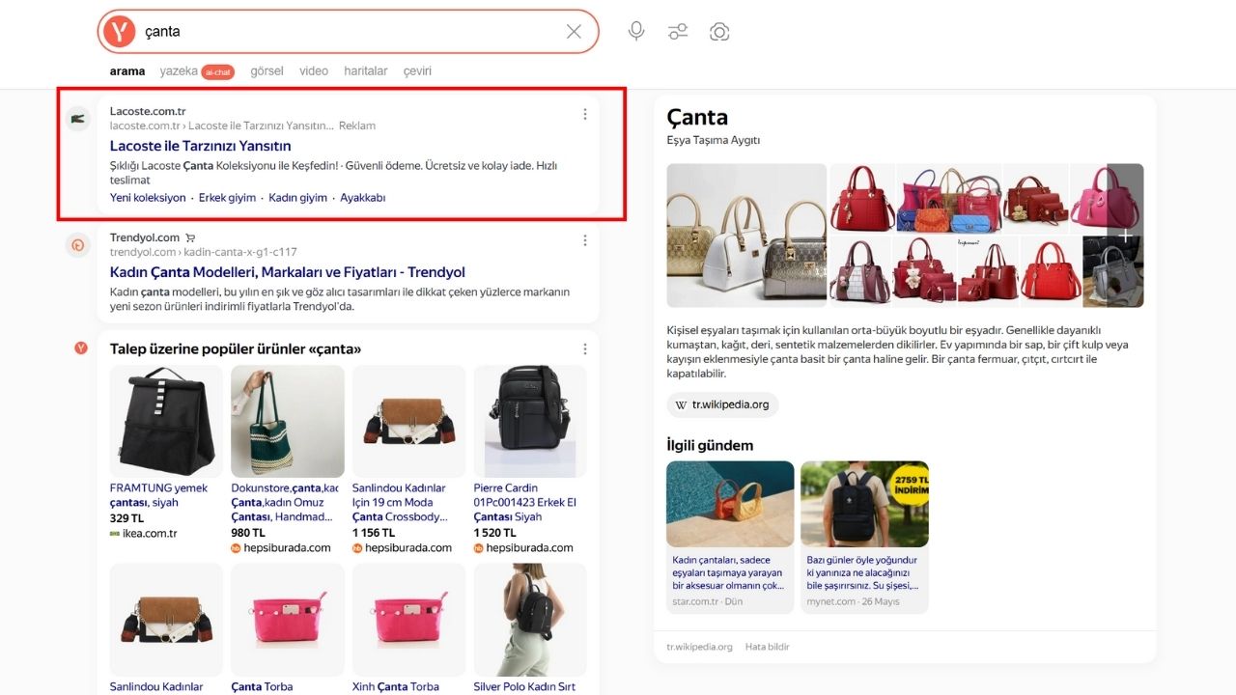Click hepsiburada icon under the 980 TL product
Viewport: 1236px width, 695px height.
click(x=236, y=548)
